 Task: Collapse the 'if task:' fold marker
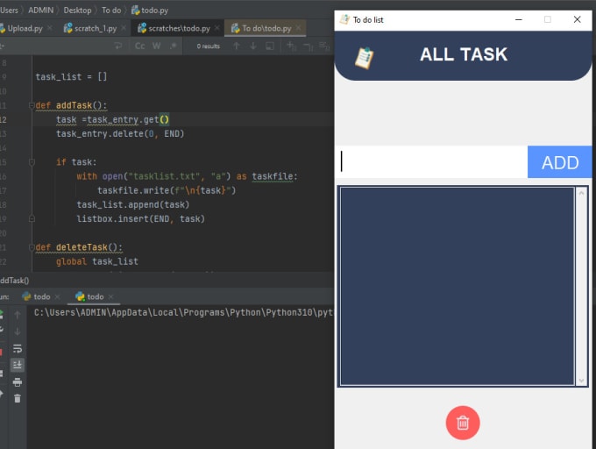point(32,162)
